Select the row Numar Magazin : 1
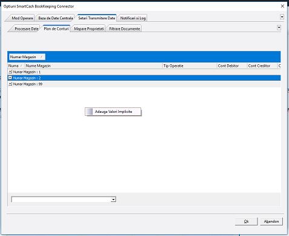The image size is (289, 236). [x=144, y=72]
